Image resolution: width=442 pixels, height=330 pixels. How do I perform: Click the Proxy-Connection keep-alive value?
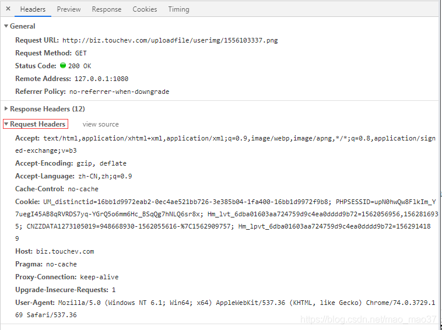click(100, 277)
